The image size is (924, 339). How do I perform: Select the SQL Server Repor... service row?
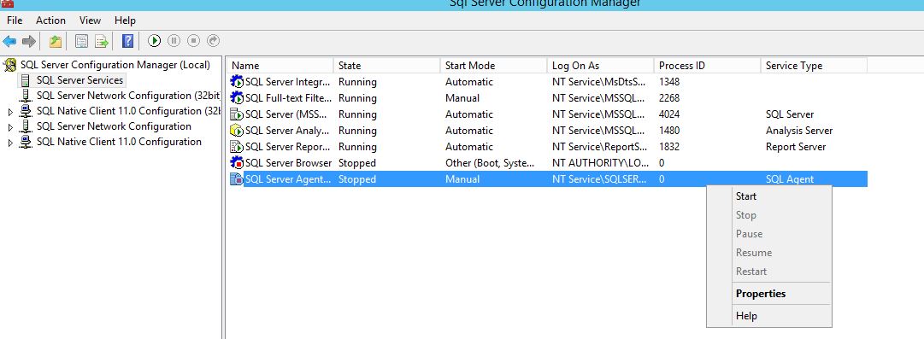[x=547, y=147]
